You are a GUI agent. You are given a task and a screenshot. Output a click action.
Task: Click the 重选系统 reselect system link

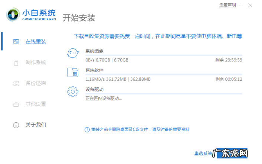[x=203, y=153]
